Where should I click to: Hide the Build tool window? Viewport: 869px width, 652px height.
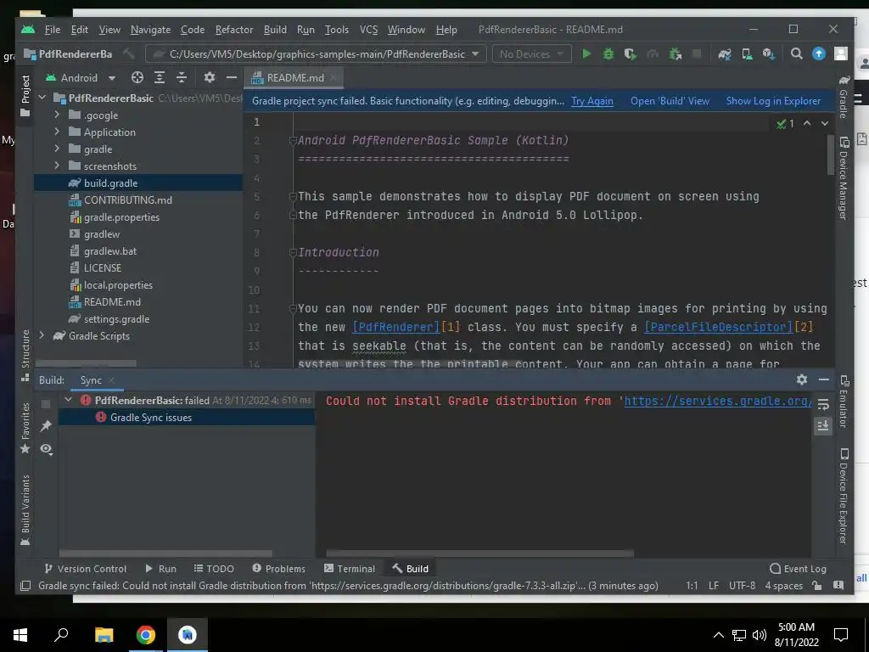point(824,379)
